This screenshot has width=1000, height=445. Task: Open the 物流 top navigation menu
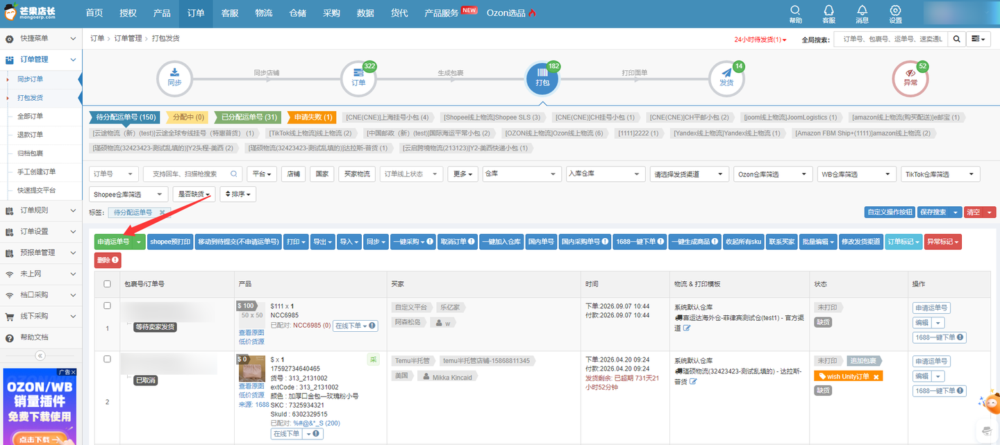click(x=263, y=13)
